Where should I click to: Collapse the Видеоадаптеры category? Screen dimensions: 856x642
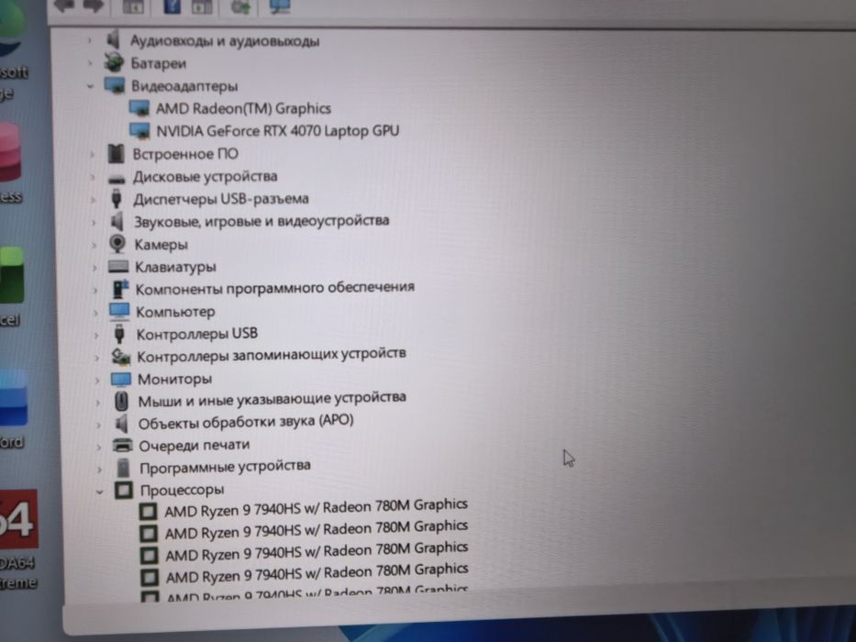[x=90, y=85]
